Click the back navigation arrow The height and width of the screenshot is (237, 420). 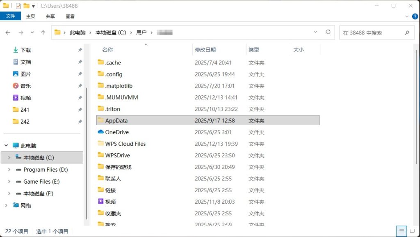8,33
